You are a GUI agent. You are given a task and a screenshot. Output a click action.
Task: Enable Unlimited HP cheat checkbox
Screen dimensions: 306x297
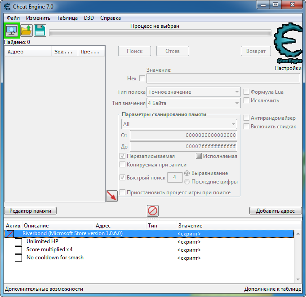pos(18,242)
